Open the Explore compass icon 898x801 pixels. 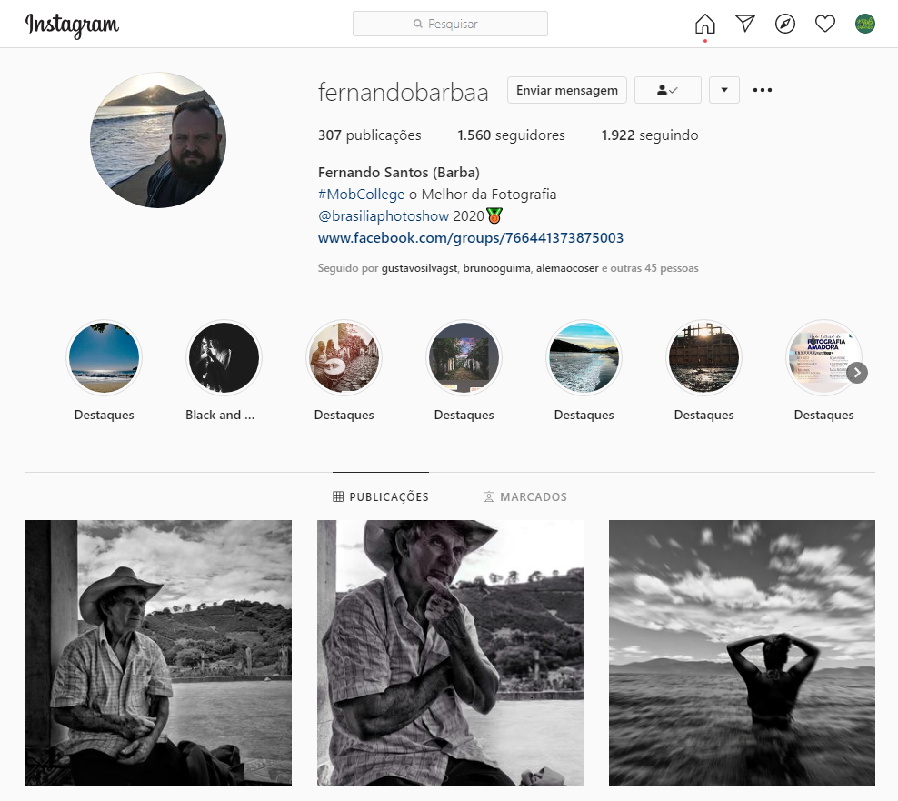(x=785, y=24)
